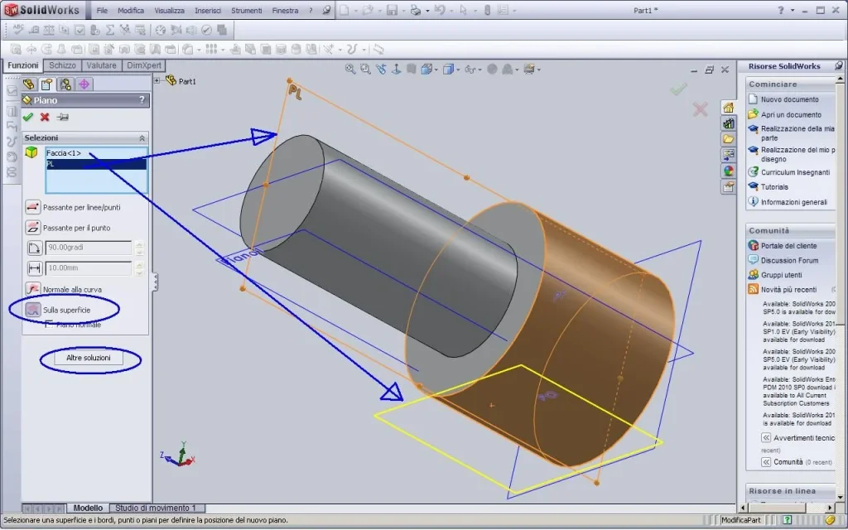848x530 pixels.
Task: Cancel the Piano dialog with the red X
Action: click(x=45, y=117)
